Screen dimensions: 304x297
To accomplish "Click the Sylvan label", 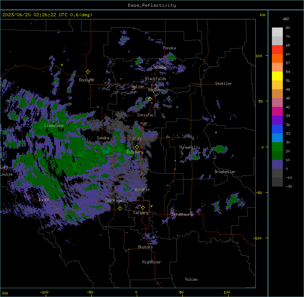I will [138, 86].
